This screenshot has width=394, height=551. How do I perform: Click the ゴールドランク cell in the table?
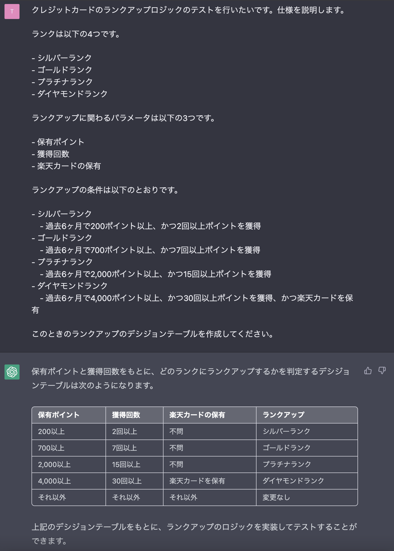pos(286,448)
